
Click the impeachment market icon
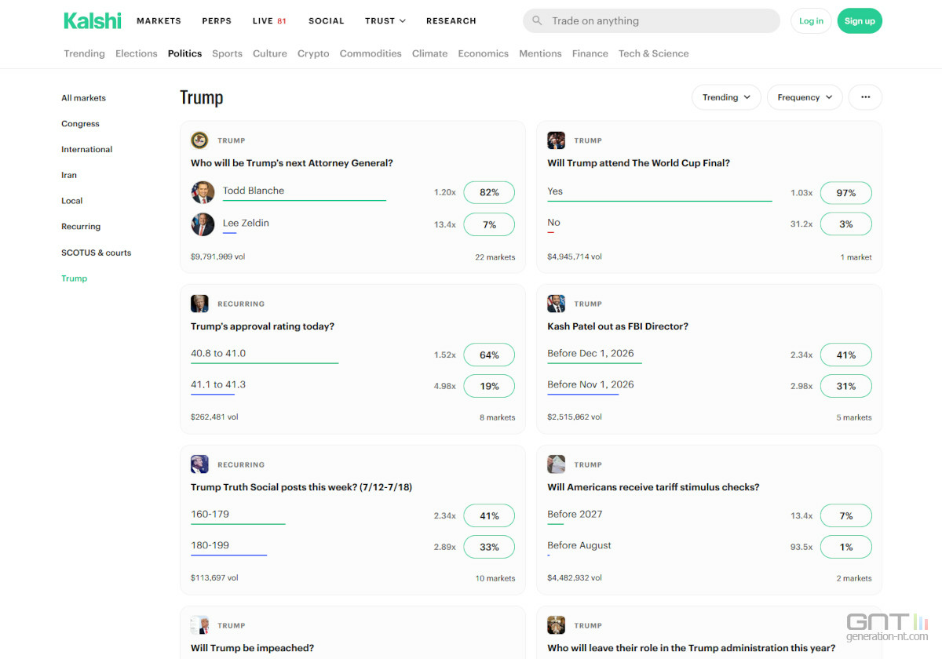(199, 625)
